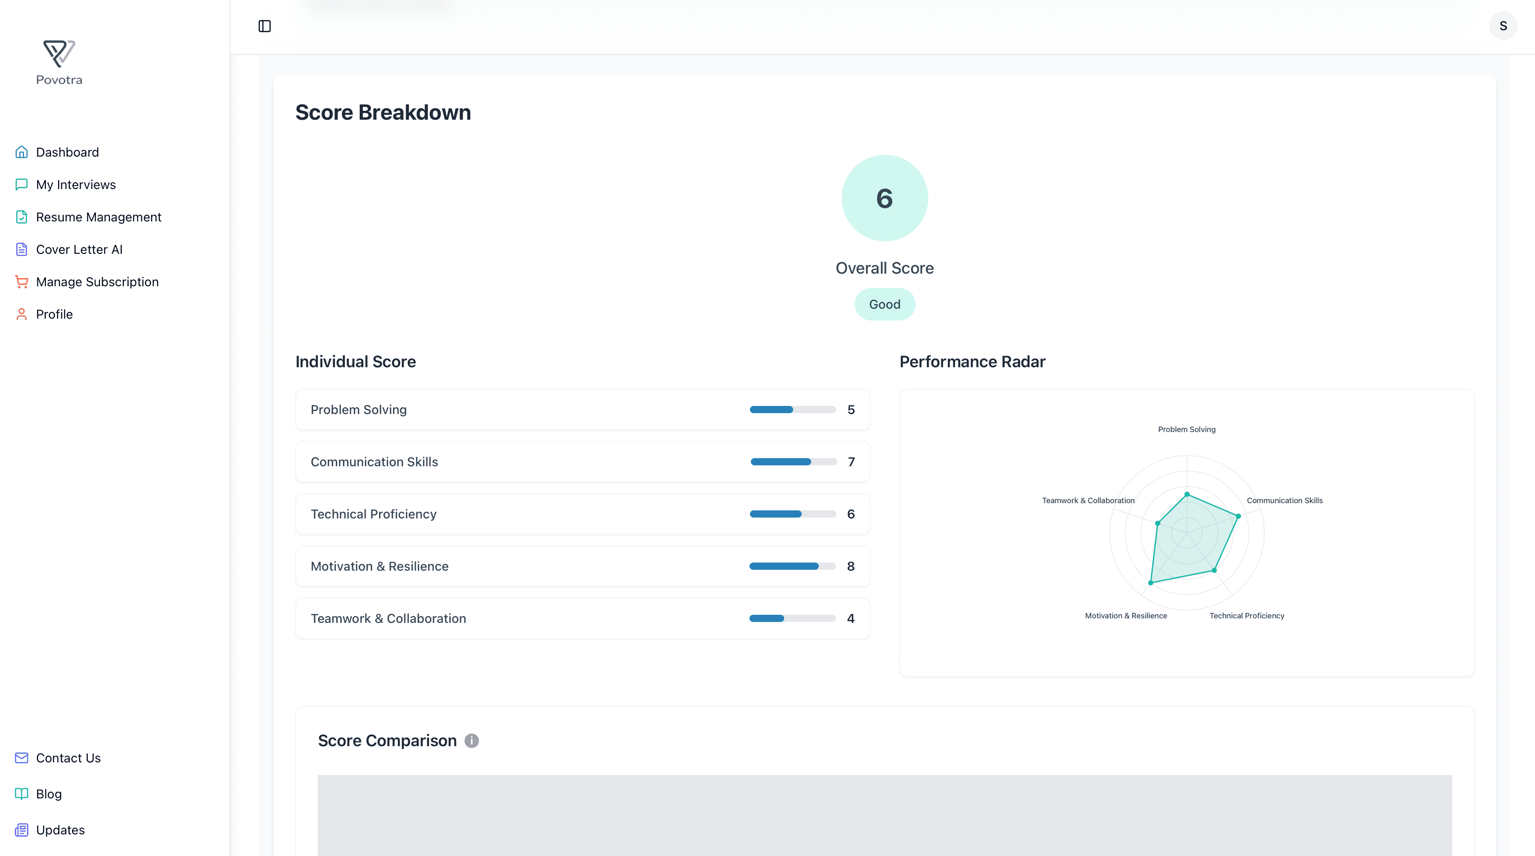Go to My Interviews
Image resolution: width=1535 pixels, height=856 pixels.
click(76, 185)
